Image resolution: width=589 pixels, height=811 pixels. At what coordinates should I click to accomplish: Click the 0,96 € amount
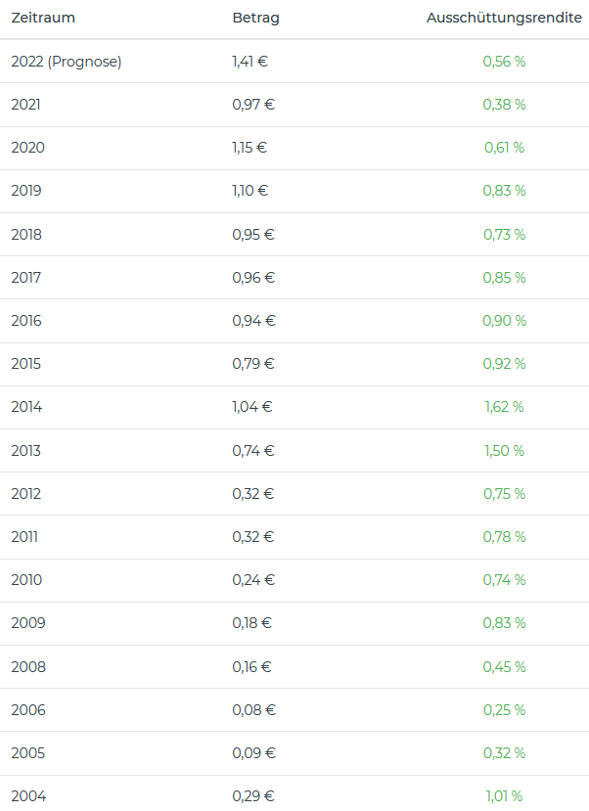[x=253, y=277]
